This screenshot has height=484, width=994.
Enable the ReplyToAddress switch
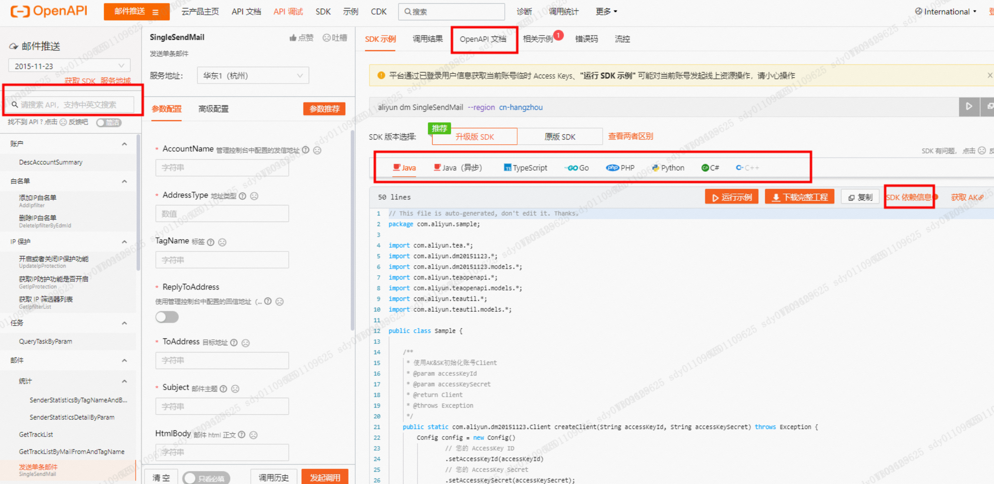[167, 317]
